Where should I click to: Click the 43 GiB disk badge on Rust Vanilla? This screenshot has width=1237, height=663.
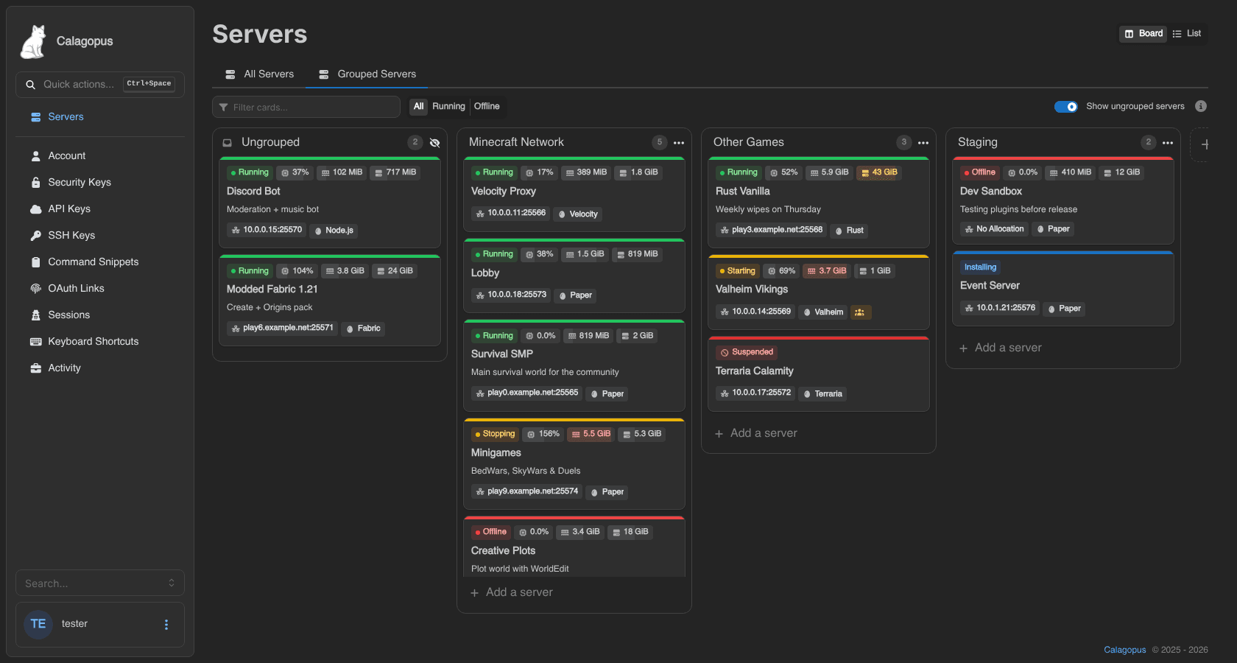click(x=879, y=172)
